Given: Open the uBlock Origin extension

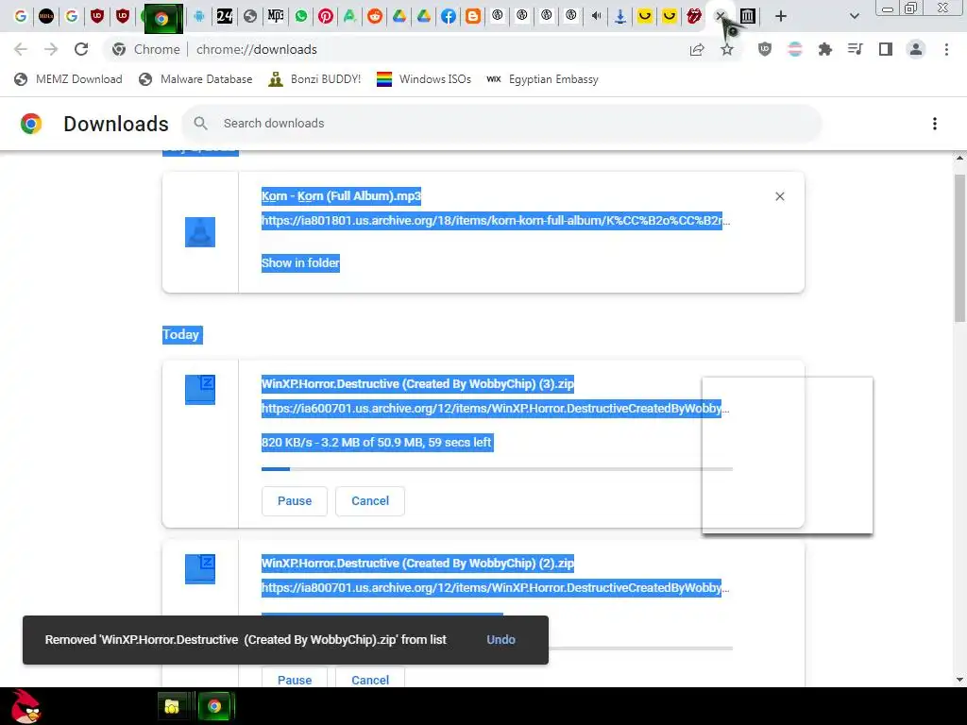Looking at the screenshot, I should pos(765,49).
